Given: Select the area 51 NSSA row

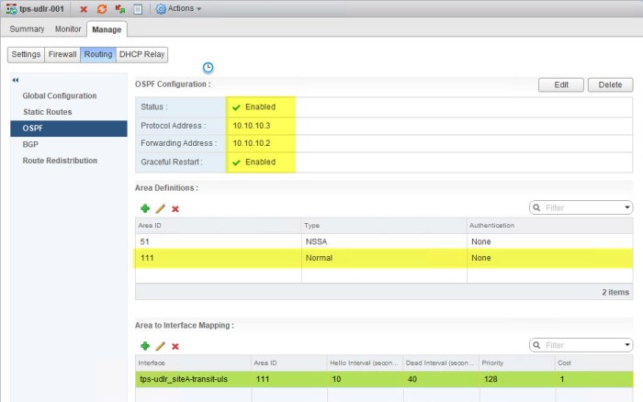Looking at the screenshot, I should point(384,241).
